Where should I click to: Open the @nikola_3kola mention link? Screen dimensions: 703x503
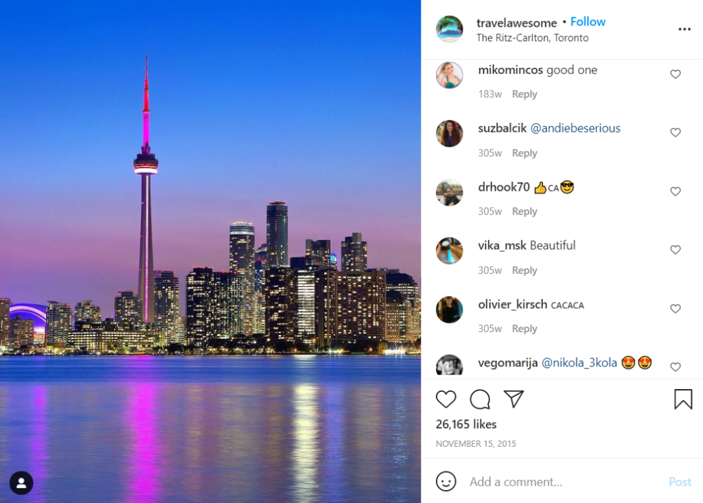[x=579, y=363]
